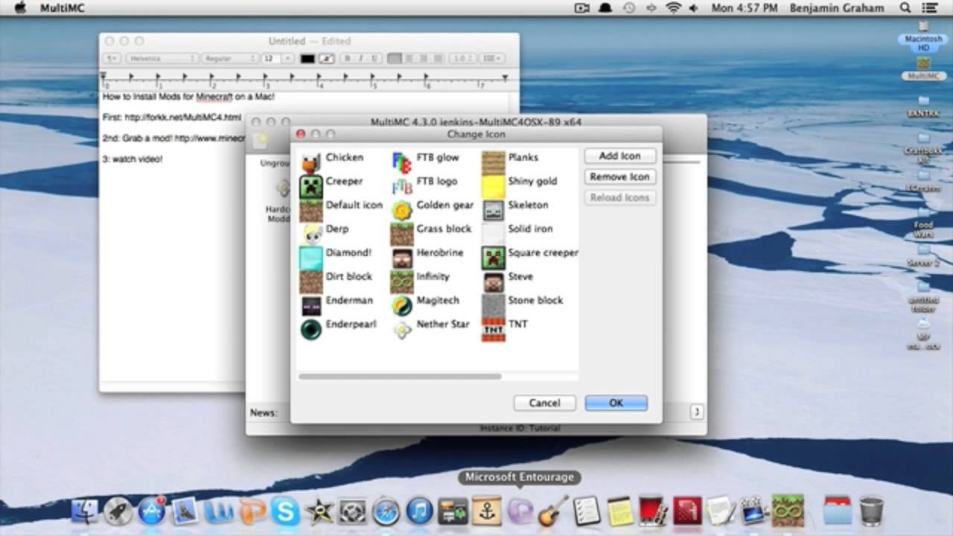Open the Trash in the Dock
The height and width of the screenshot is (536, 953).
pos(870,511)
